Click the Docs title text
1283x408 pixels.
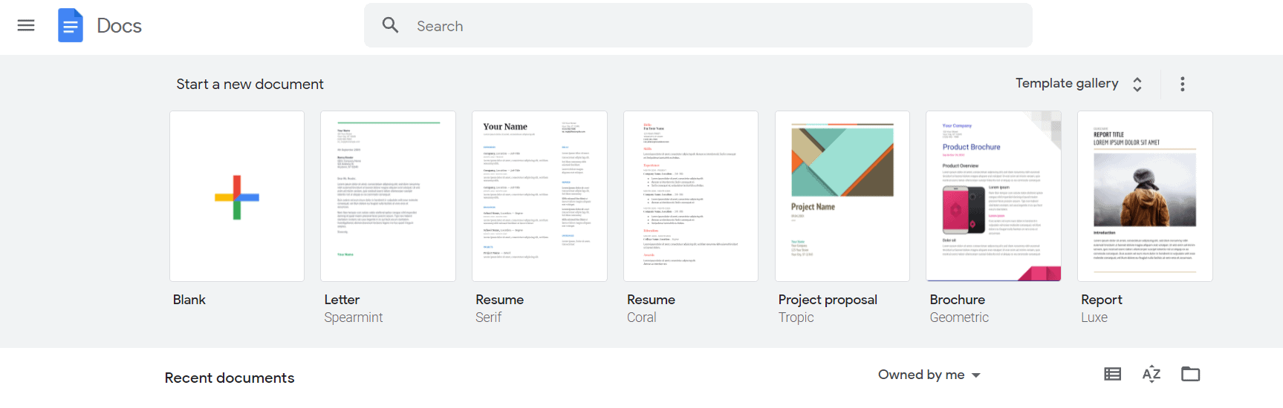pos(119,26)
